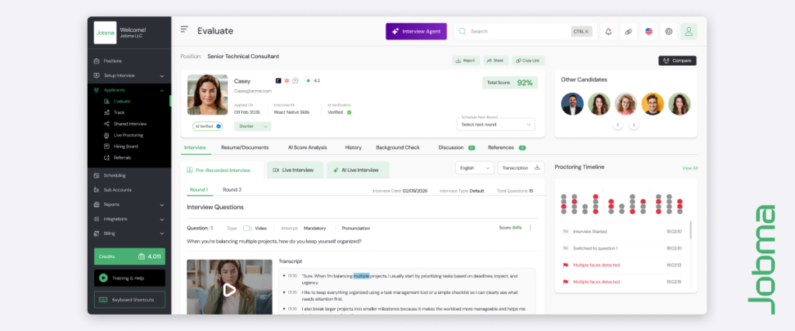Screen dimensions: 795x331
Task: Open the settings gear icon
Action: (668, 31)
